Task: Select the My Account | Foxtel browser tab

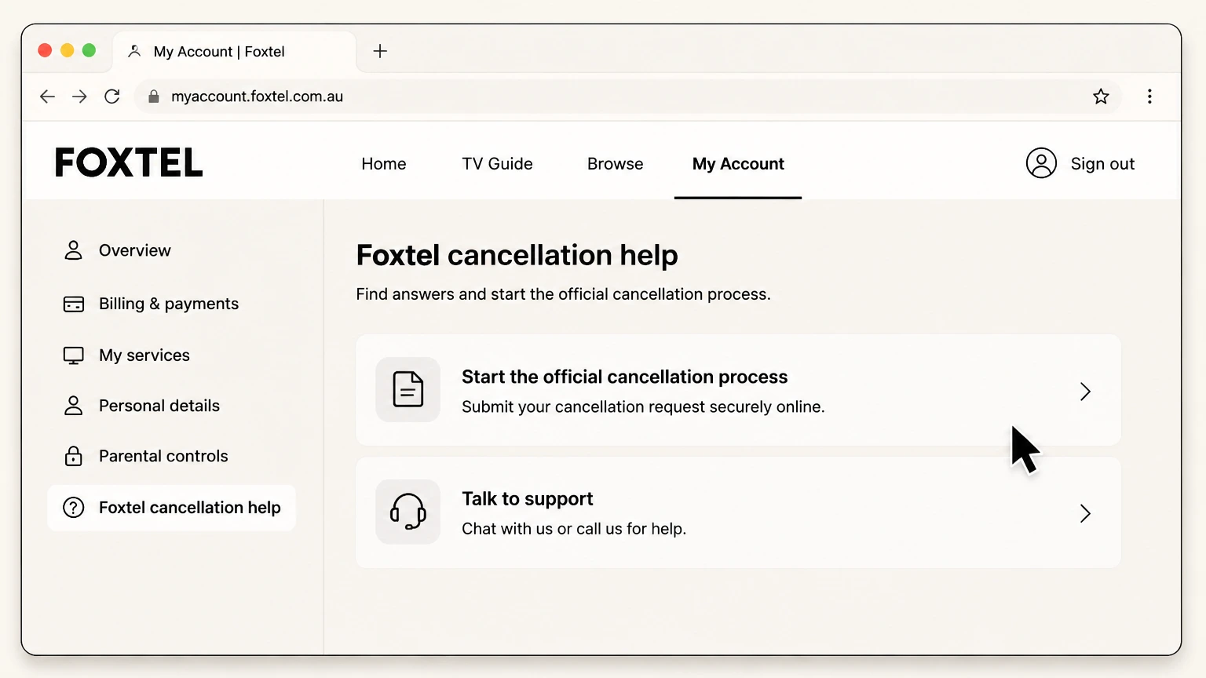Action: pyautogui.click(x=234, y=52)
